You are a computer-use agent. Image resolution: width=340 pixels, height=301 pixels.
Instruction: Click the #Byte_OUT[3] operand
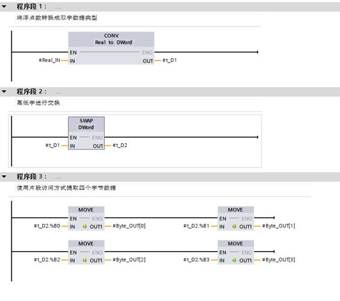279,260
